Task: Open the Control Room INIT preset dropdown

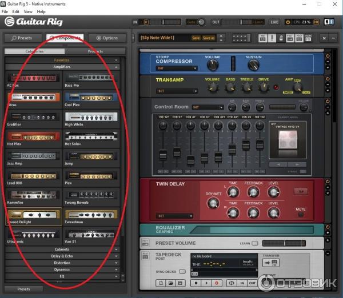Action: tap(208, 107)
